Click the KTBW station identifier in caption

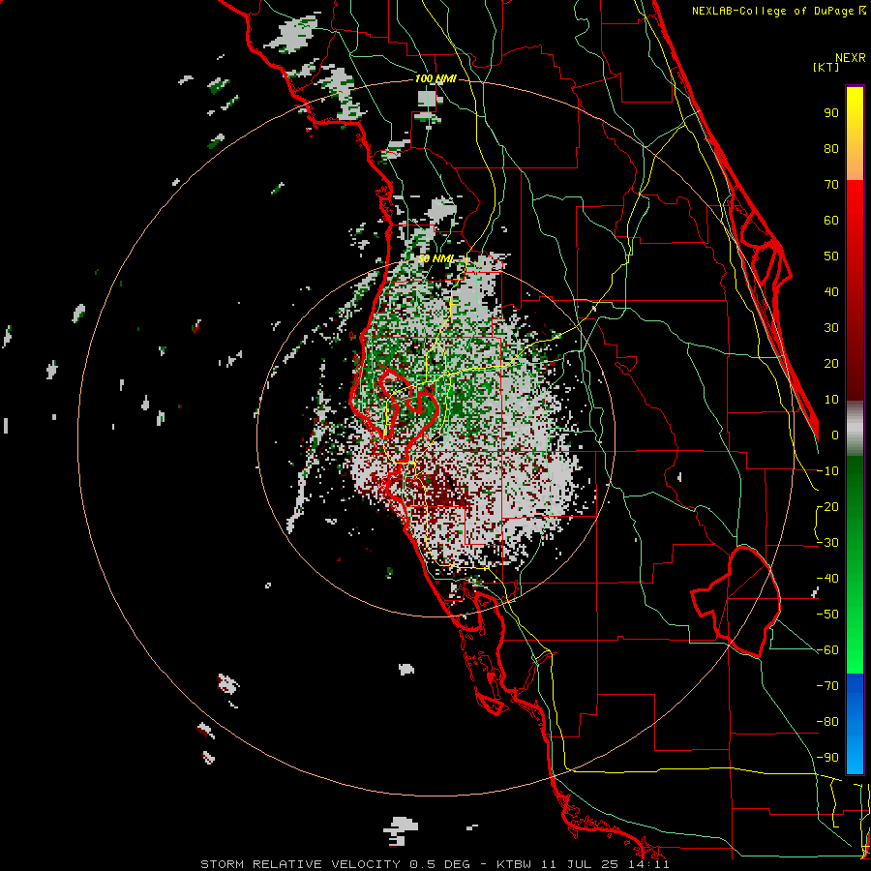click(514, 864)
